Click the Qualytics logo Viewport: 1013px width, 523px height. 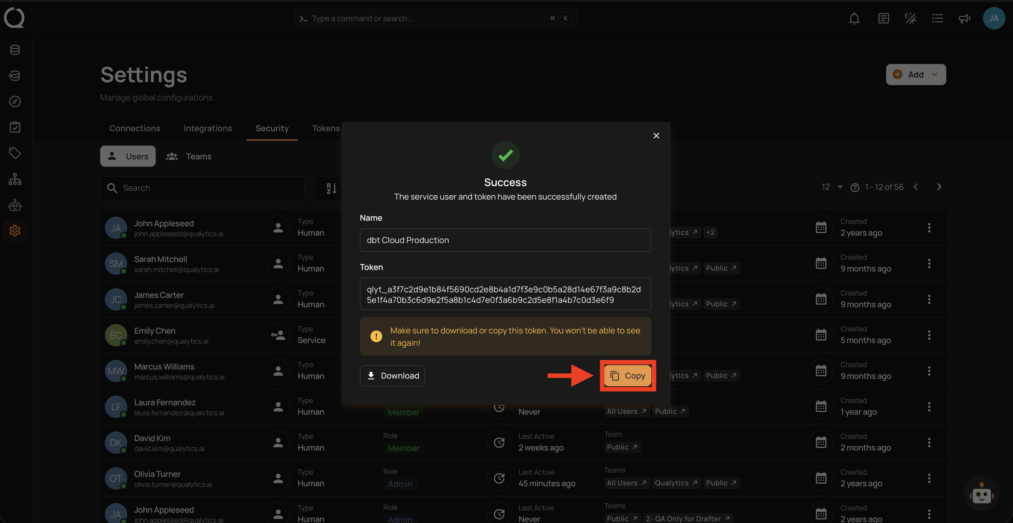point(14,18)
